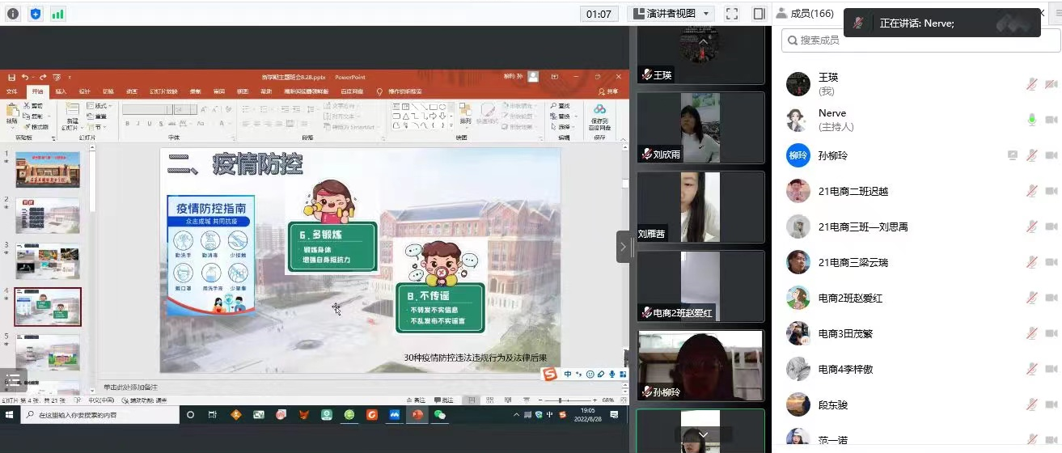Click the PowerPoint icon on the taskbar
Image resolution: width=1062 pixels, height=453 pixels.
click(x=417, y=414)
